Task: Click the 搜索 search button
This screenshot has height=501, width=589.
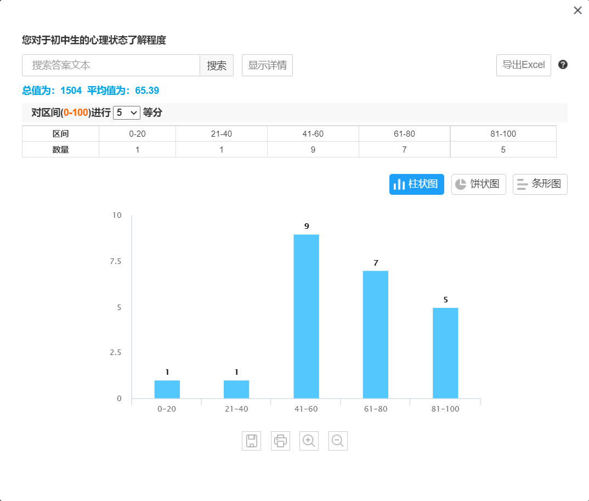Action: click(x=217, y=65)
